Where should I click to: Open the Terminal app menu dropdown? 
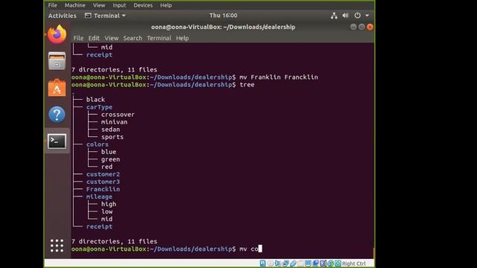(105, 16)
